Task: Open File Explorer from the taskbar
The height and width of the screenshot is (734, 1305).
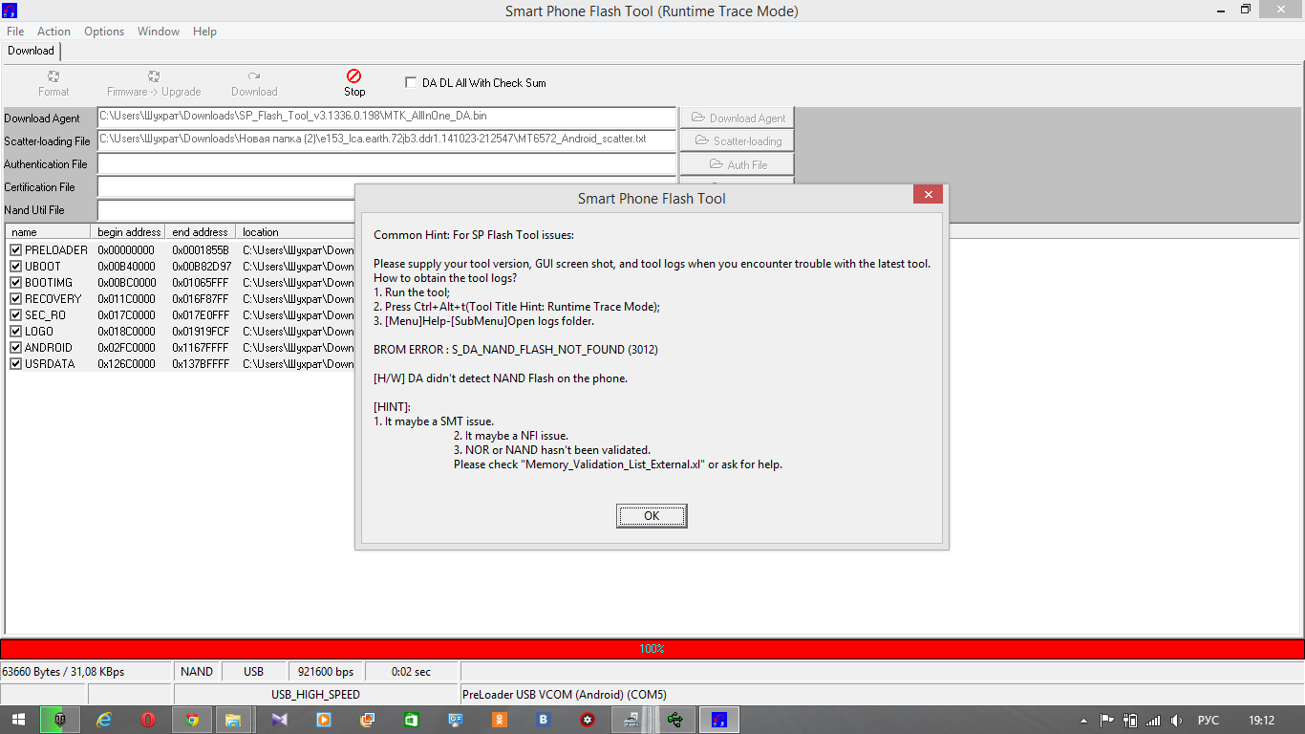Action: click(x=232, y=720)
